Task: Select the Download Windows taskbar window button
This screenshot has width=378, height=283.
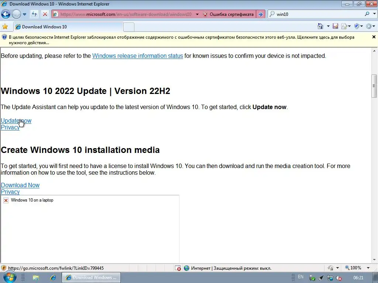Action: (91, 277)
